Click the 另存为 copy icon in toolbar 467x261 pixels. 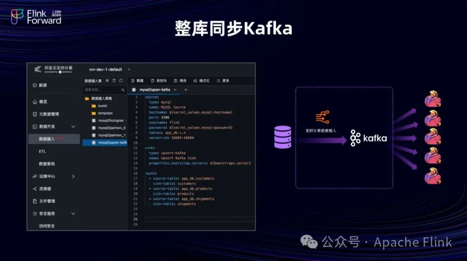click(x=153, y=81)
